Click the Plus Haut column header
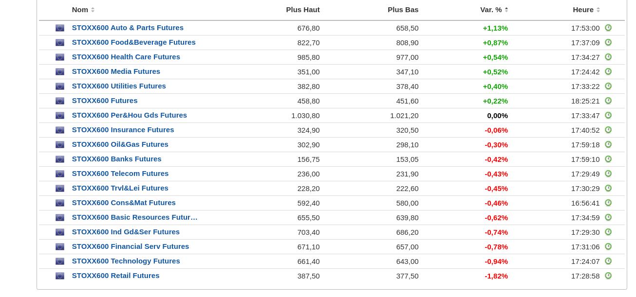The height and width of the screenshot is (297, 636). pos(302,10)
